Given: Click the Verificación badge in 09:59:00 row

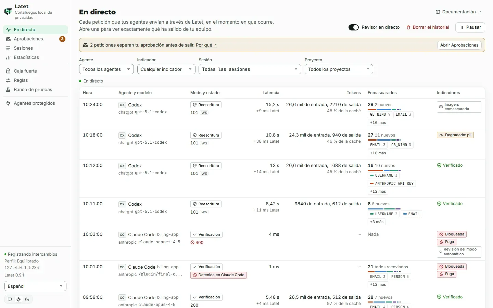Looking at the screenshot, I should pyautogui.click(x=206, y=297).
